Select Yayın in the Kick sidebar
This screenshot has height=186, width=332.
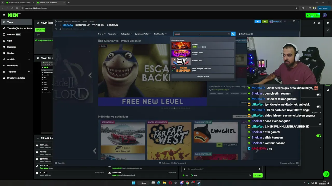click(x=17, y=22)
